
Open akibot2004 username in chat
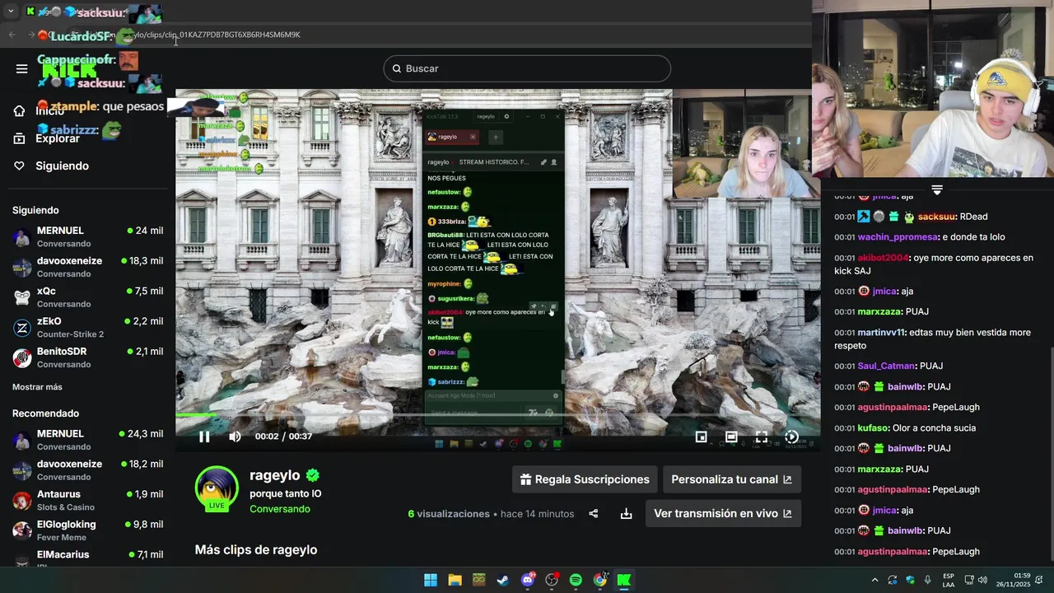click(884, 258)
